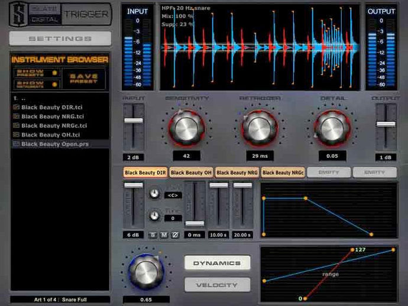
Task: Click the release fader handle above 20.00 s
Action: coord(242,185)
